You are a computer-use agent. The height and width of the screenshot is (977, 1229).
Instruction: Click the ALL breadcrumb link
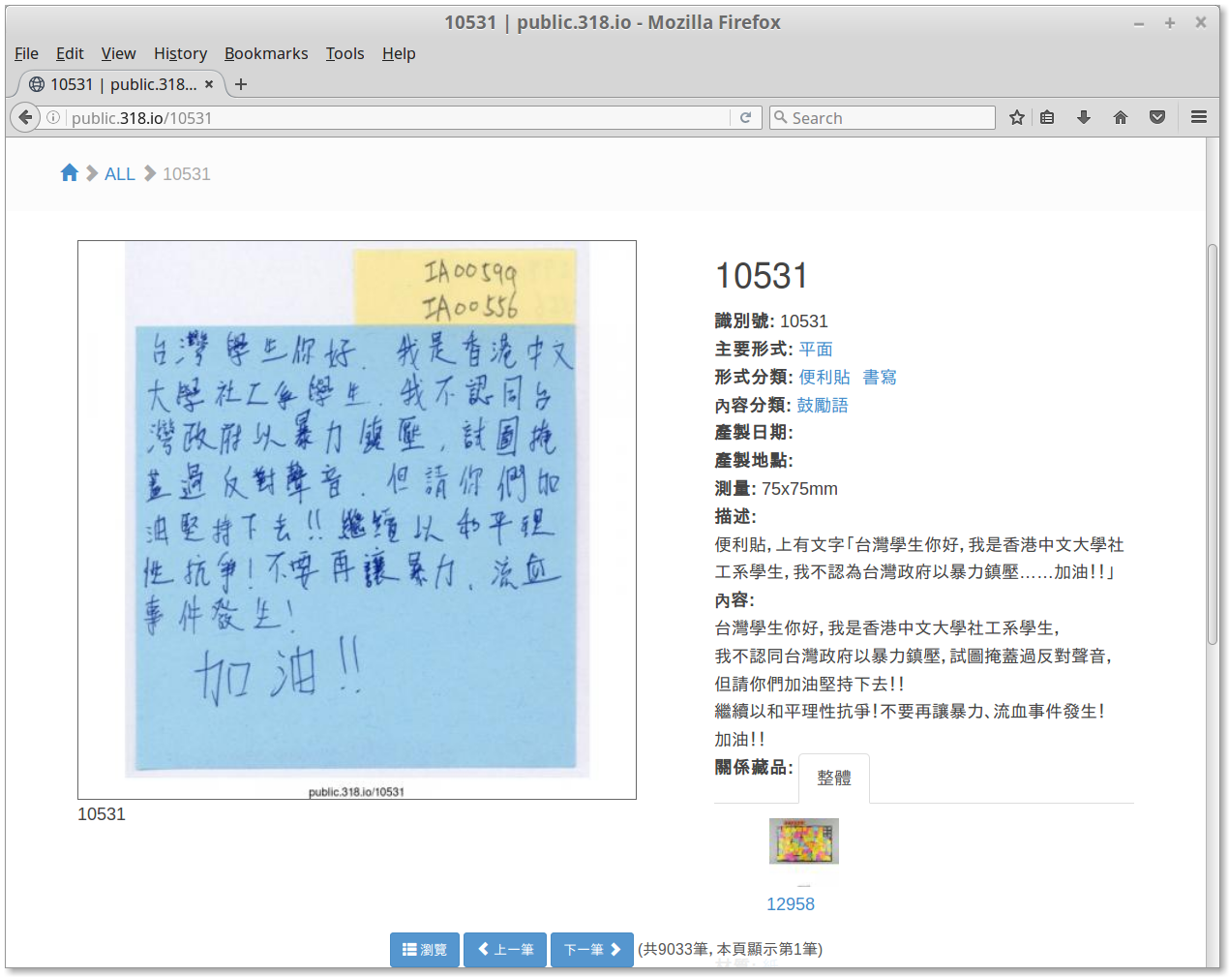(x=120, y=174)
